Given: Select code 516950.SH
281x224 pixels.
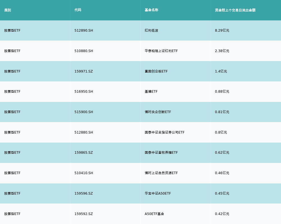Looking at the screenshot, I should (84, 92).
